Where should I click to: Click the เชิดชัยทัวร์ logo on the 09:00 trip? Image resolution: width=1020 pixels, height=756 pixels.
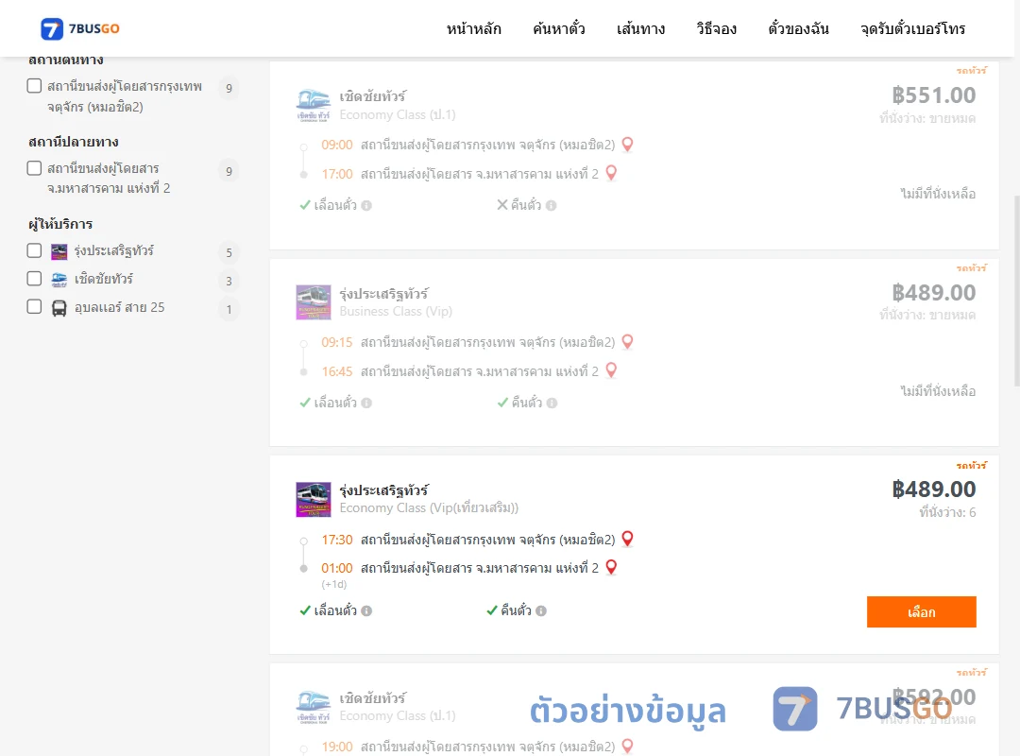314,106
